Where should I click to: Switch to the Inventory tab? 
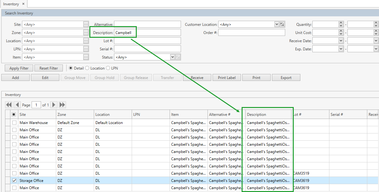[x=11, y=4]
